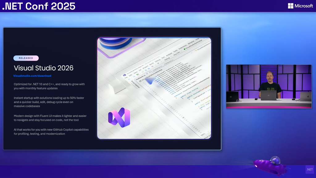The width and height of the screenshot is (316, 178).
Task: Click the "Optimized for .NET 10 and C++" paragraph
Action: (49, 86)
